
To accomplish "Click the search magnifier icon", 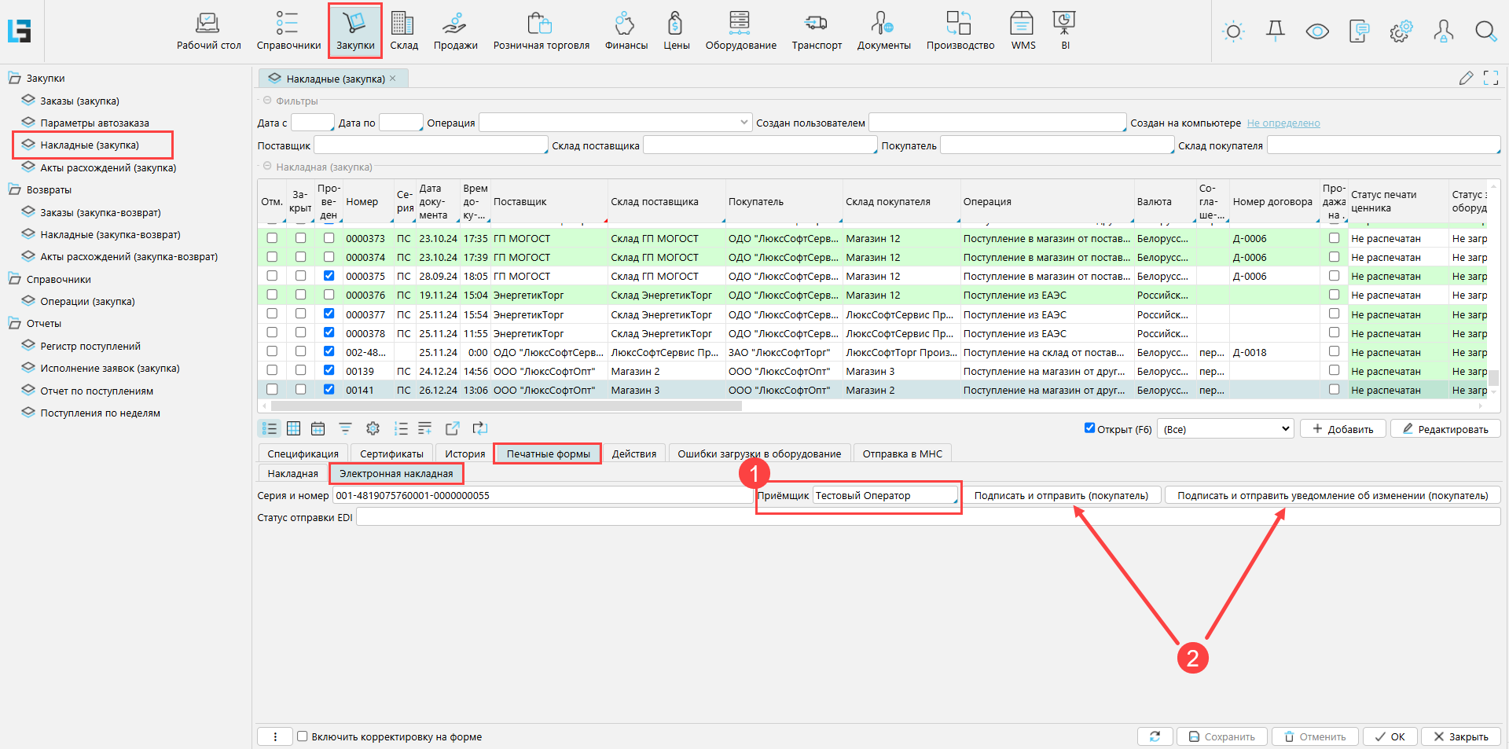I will (x=1485, y=31).
